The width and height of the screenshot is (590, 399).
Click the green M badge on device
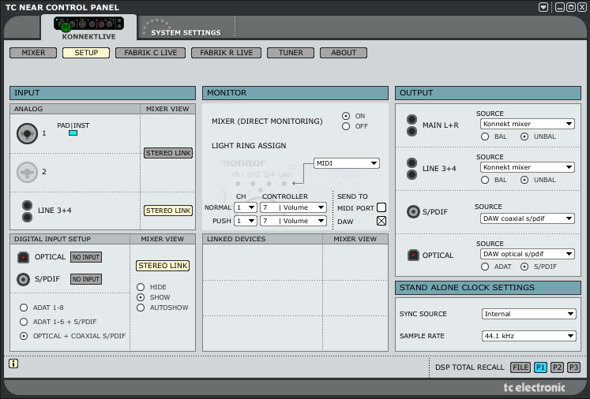point(66,27)
